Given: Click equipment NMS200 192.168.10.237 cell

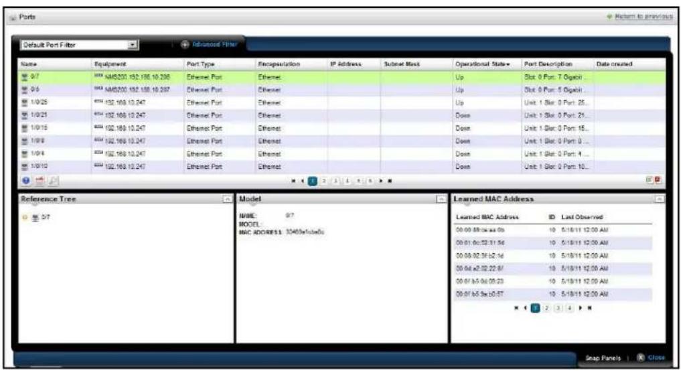Looking at the screenshot, I should pyautogui.click(x=137, y=90).
